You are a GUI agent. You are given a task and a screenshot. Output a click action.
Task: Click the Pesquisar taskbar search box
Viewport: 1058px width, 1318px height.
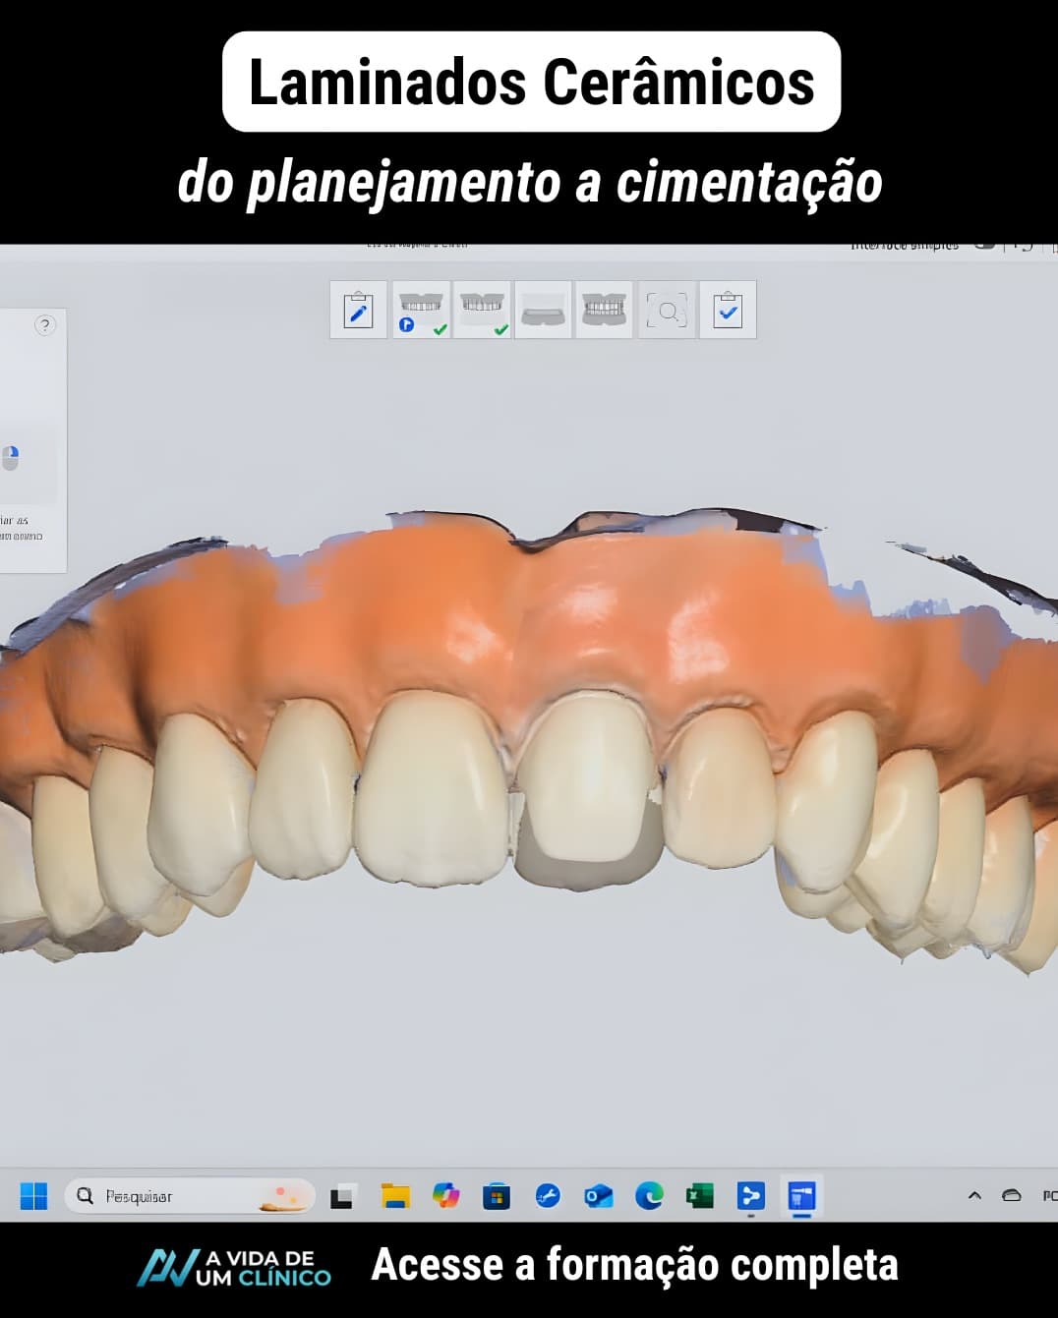coord(190,1196)
